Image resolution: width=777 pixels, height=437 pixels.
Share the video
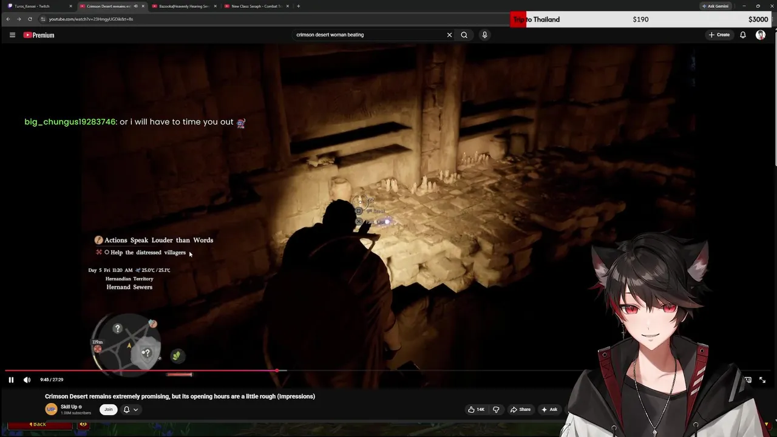click(x=520, y=410)
